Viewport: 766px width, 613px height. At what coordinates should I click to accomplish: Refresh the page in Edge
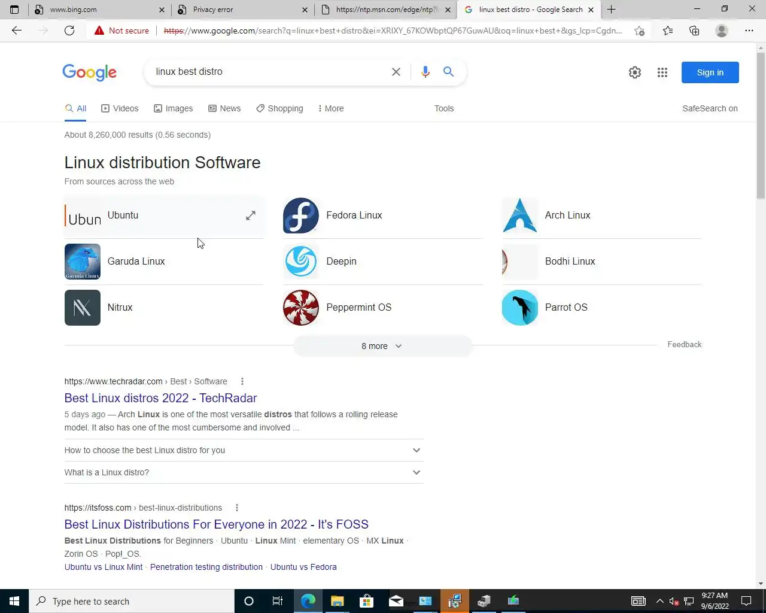tap(69, 31)
